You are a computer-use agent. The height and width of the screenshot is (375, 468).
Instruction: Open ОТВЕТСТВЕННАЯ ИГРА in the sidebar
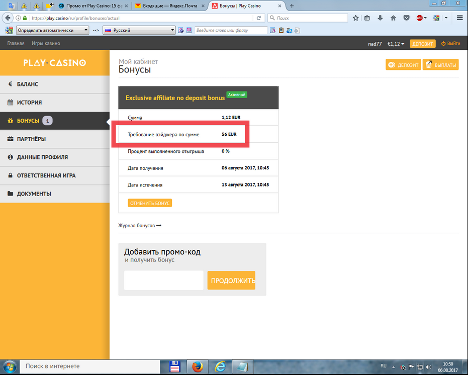point(55,175)
